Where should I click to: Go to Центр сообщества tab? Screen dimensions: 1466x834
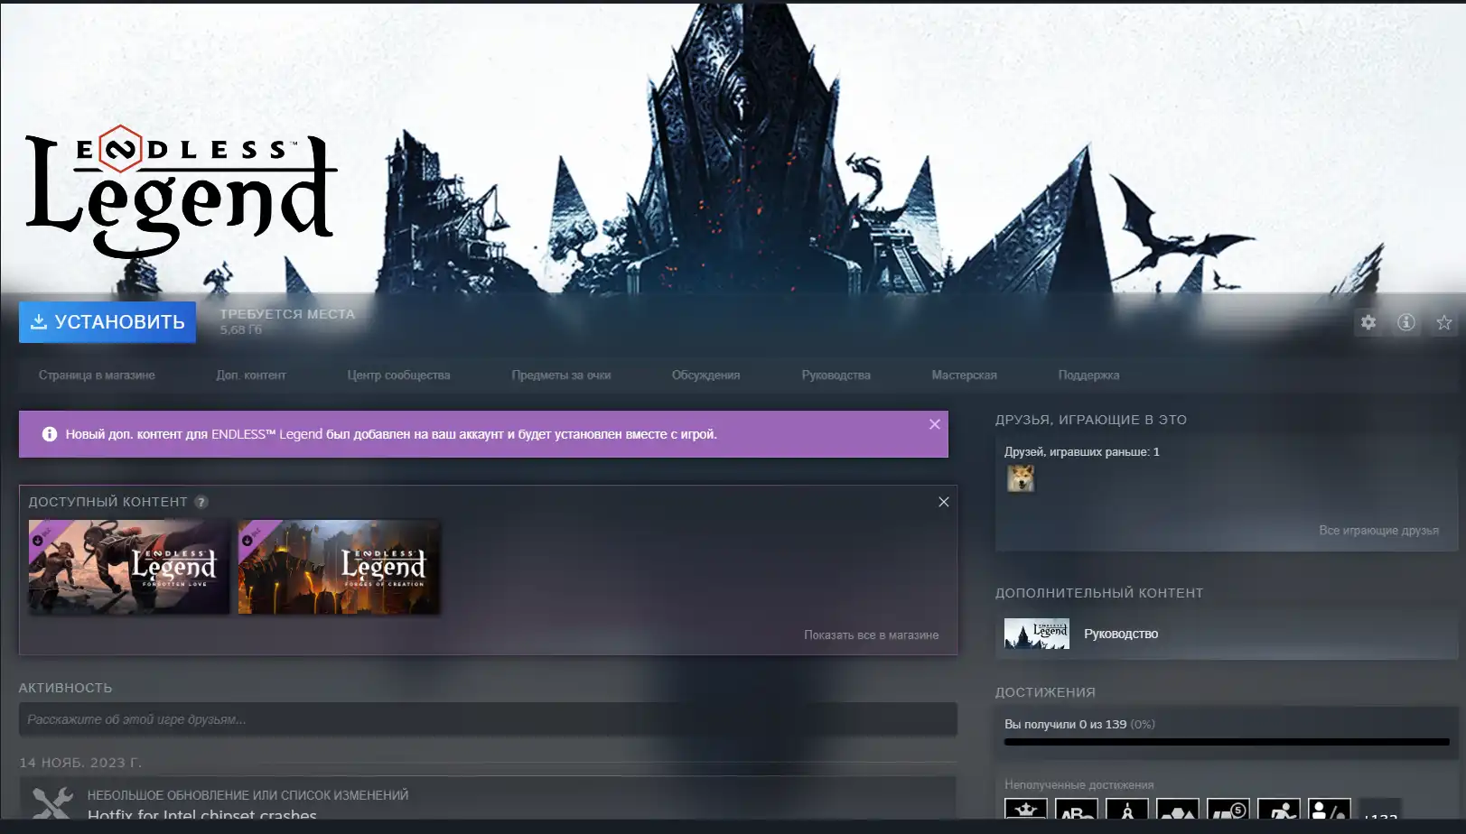pyautogui.click(x=398, y=375)
